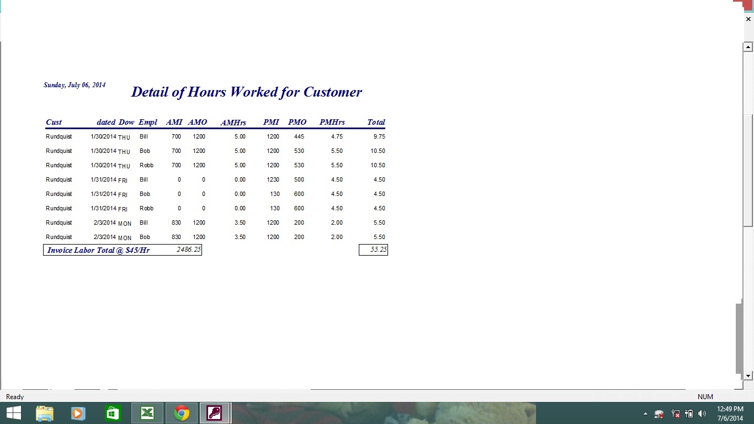Click the date Sunday, July 06, 2014
754x424 pixels.
pos(75,85)
